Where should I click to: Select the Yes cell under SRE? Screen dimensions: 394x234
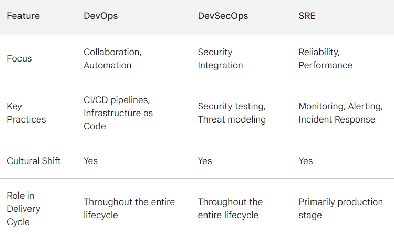(x=306, y=161)
